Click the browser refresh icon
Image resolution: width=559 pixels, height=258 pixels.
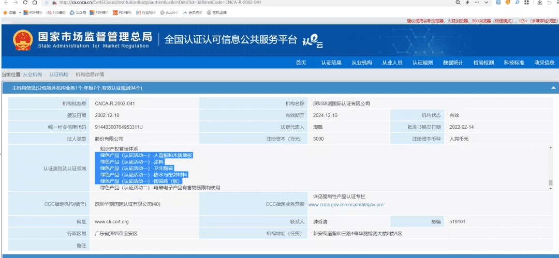click(x=25, y=3)
